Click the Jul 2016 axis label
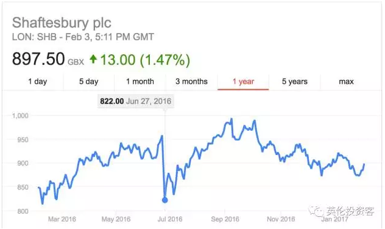 (170, 219)
